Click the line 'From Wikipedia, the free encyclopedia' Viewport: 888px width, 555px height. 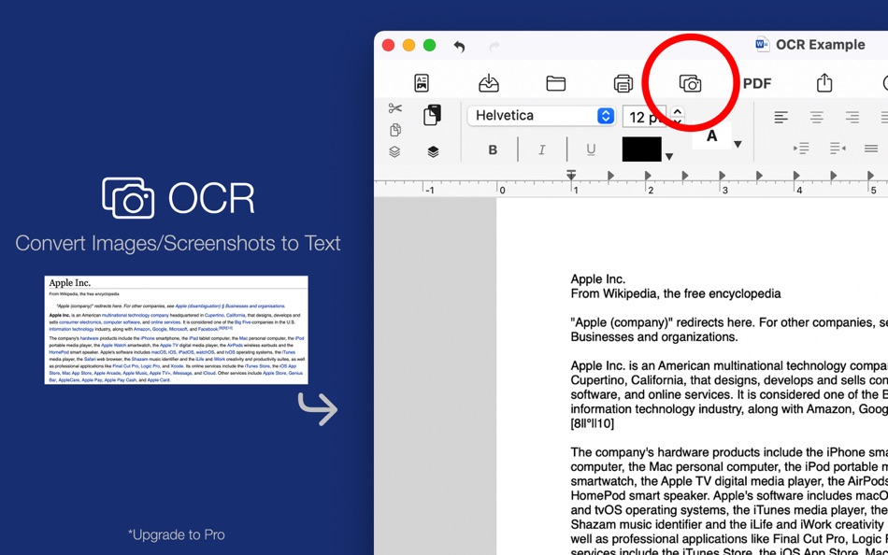coord(676,294)
